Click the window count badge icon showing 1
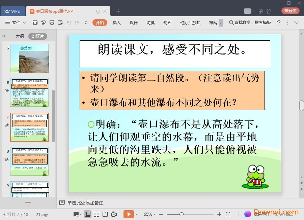The image size is (304, 220). coord(248,11)
